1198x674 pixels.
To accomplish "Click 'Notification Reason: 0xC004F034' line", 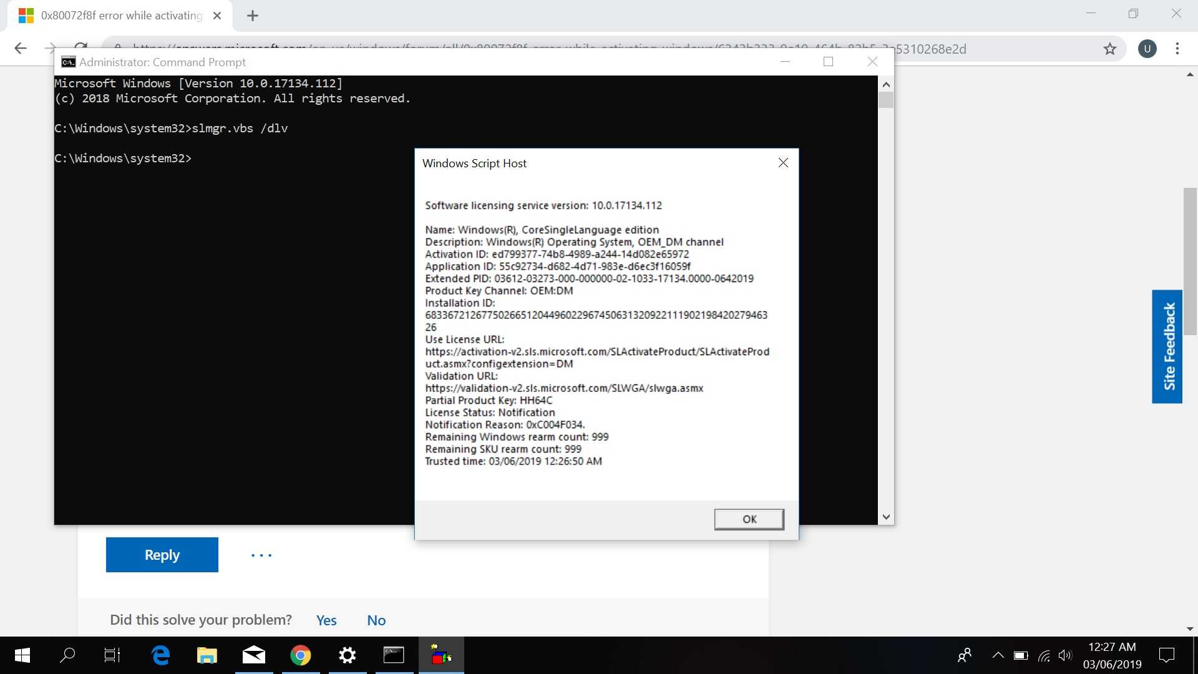I will (505, 425).
